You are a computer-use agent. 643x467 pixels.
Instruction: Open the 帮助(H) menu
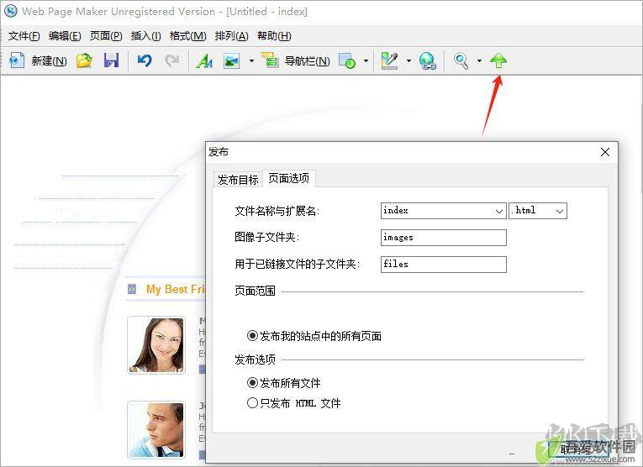tap(274, 36)
